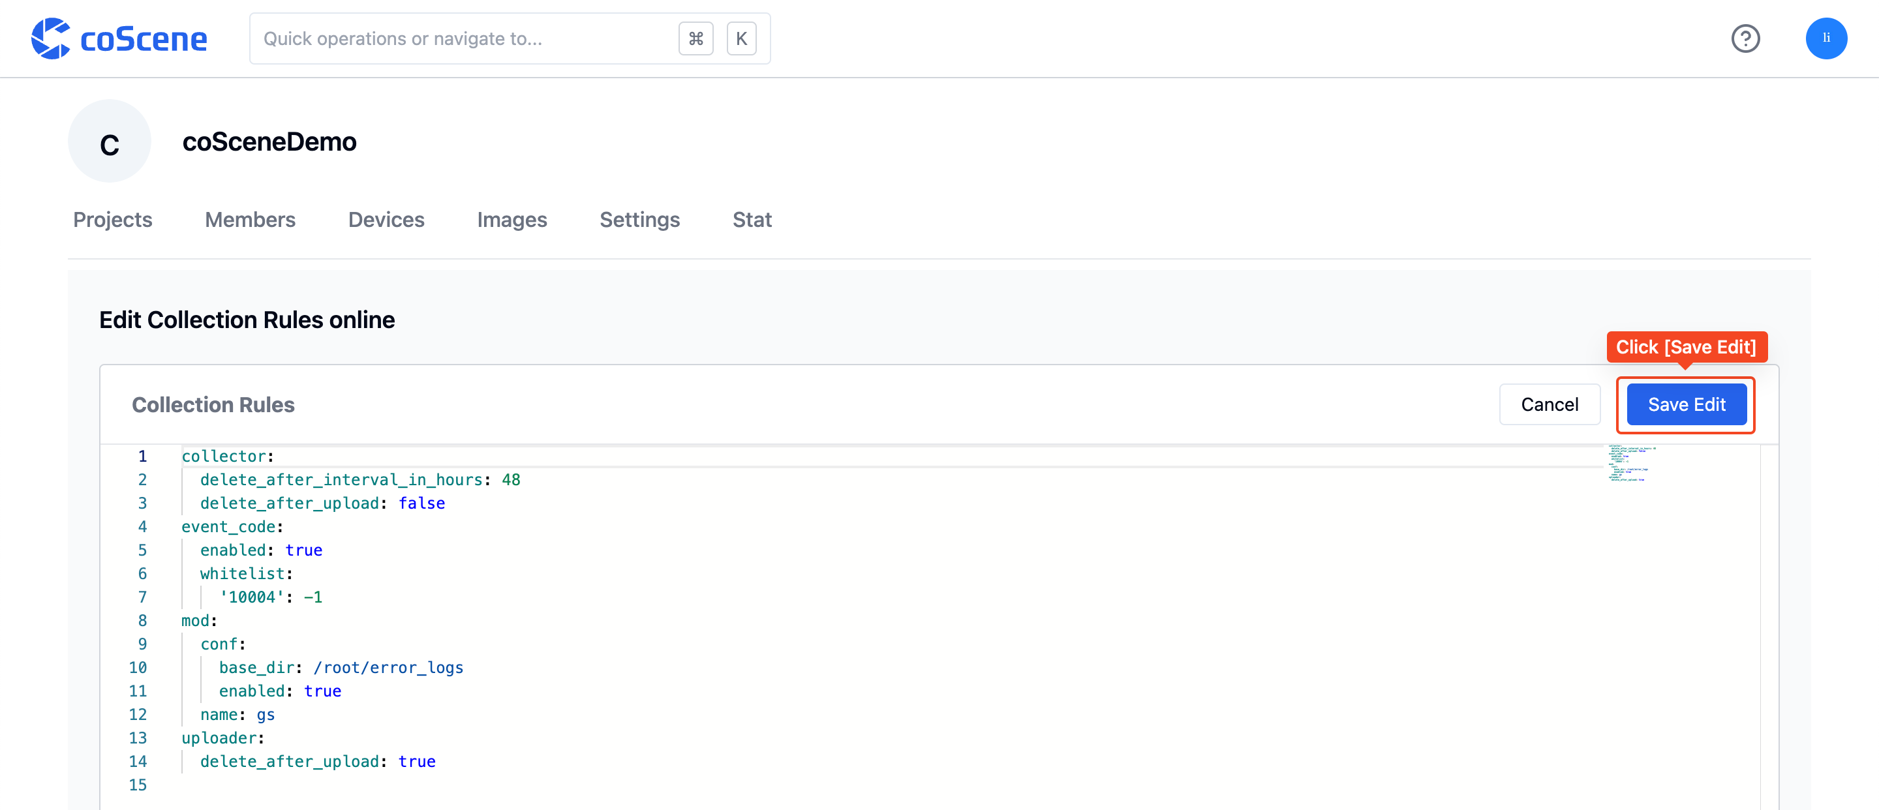The height and width of the screenshot is (810, 1879).
Task: Click the K shortcut key icon
Action: 742,38
